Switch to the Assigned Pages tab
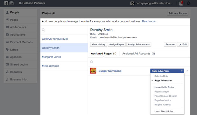Viewport: 197px width, 115px height. point(103,54)
